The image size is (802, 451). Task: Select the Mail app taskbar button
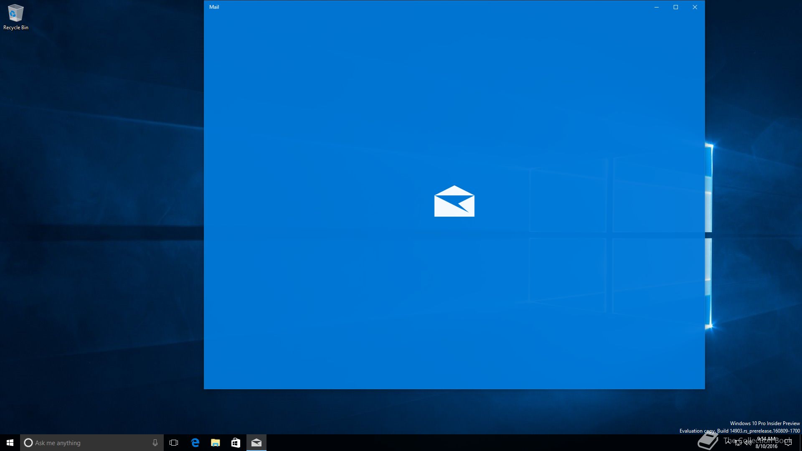pos(256,443)
